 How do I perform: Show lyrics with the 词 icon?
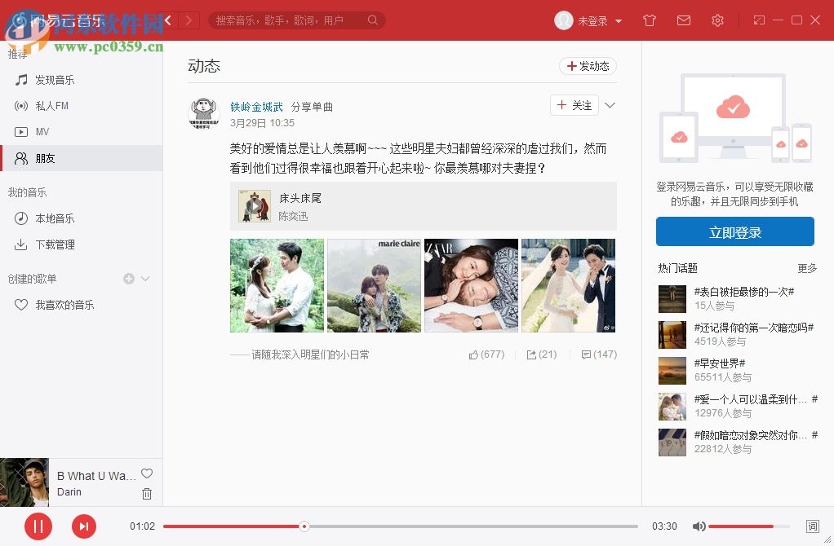click(x=813, y=526)
